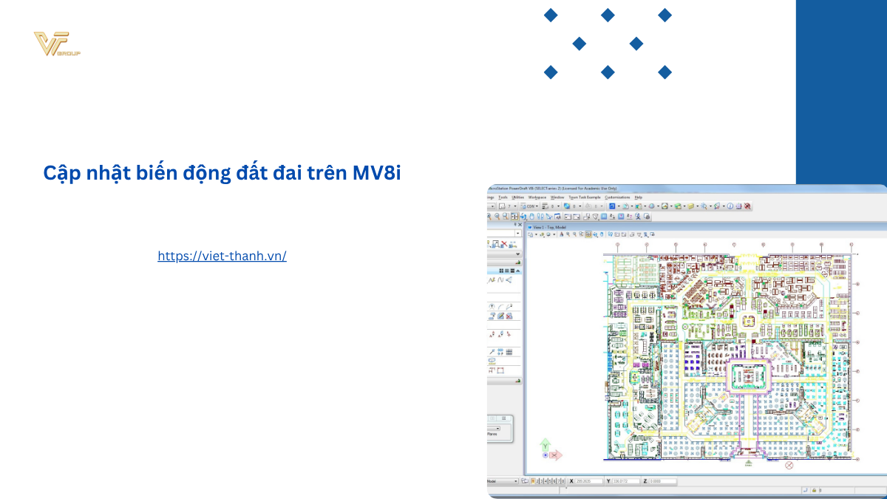Viewport: 887px width, 499px height.
Task: Select the Pan View hand tool
Action: pyautogui.click(x=531, y=217)
